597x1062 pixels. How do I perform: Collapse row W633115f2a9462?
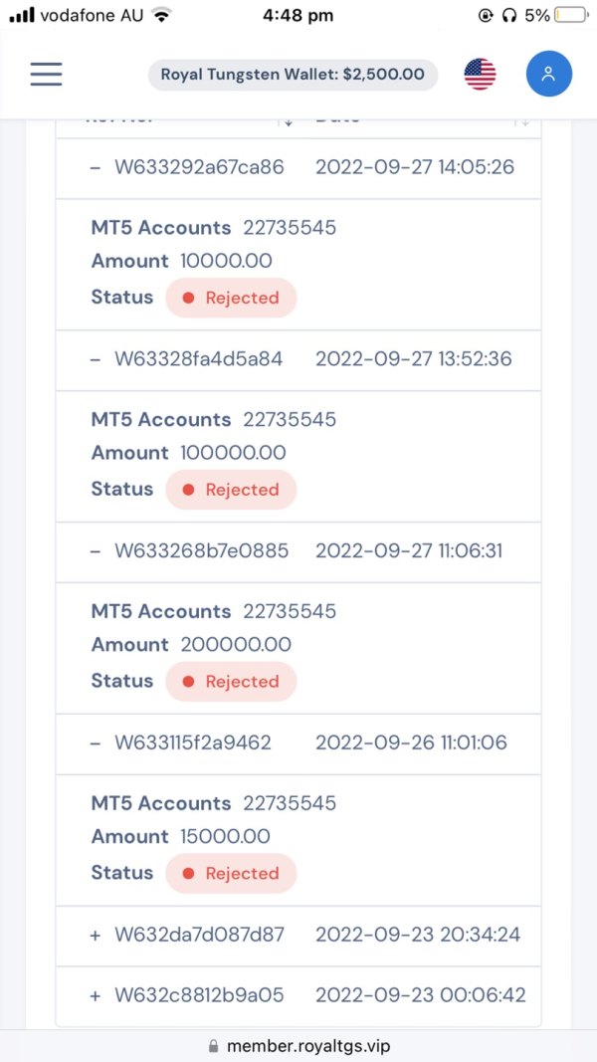click(96, 743)
